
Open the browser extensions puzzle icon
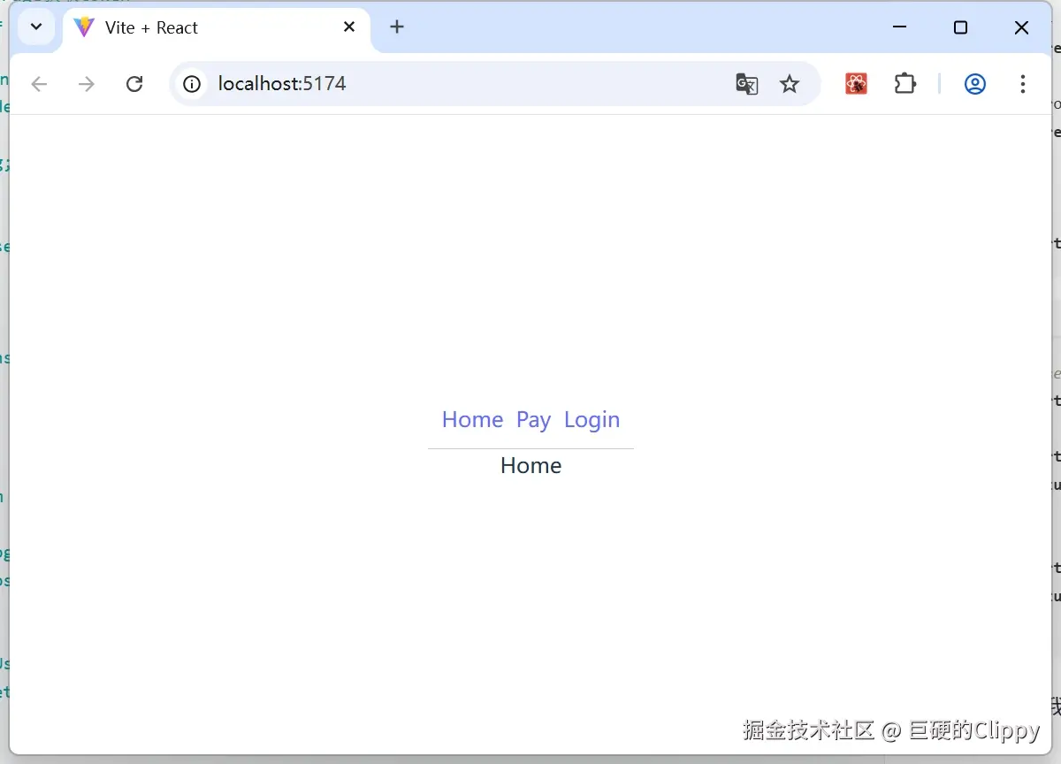(905, 83)
